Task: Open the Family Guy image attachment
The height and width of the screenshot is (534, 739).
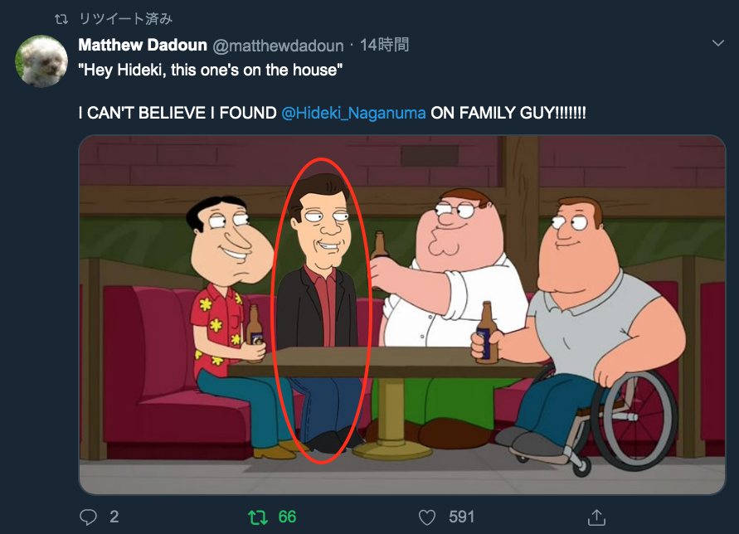Action: coord(402,315)
